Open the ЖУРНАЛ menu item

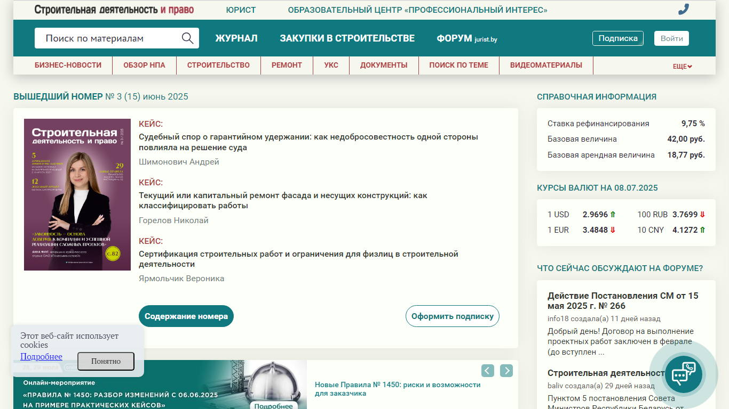(x=236, y=38)
